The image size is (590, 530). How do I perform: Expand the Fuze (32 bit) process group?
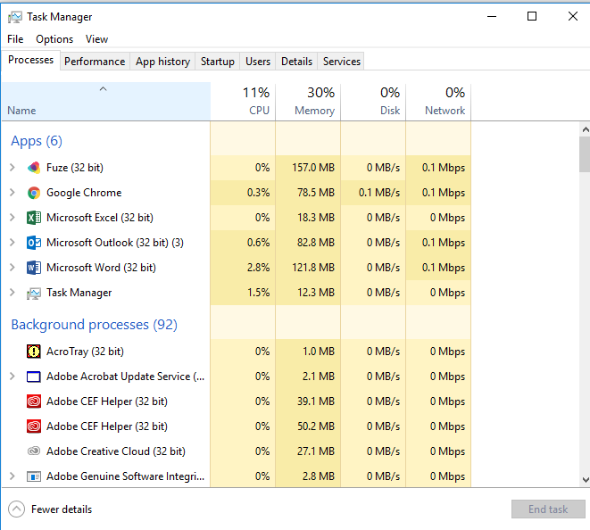(12, 168)
